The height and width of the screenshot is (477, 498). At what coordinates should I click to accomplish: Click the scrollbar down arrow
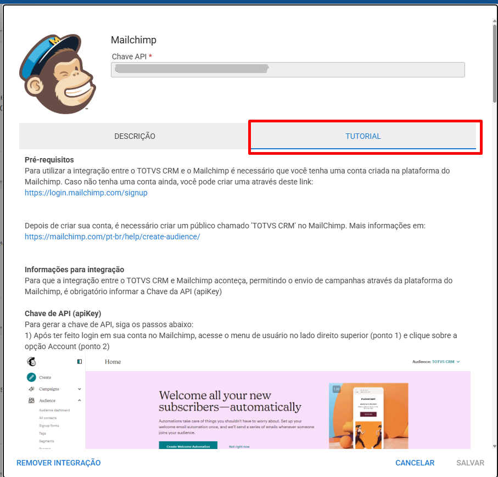pyautogui.click(x=495, y=446)
